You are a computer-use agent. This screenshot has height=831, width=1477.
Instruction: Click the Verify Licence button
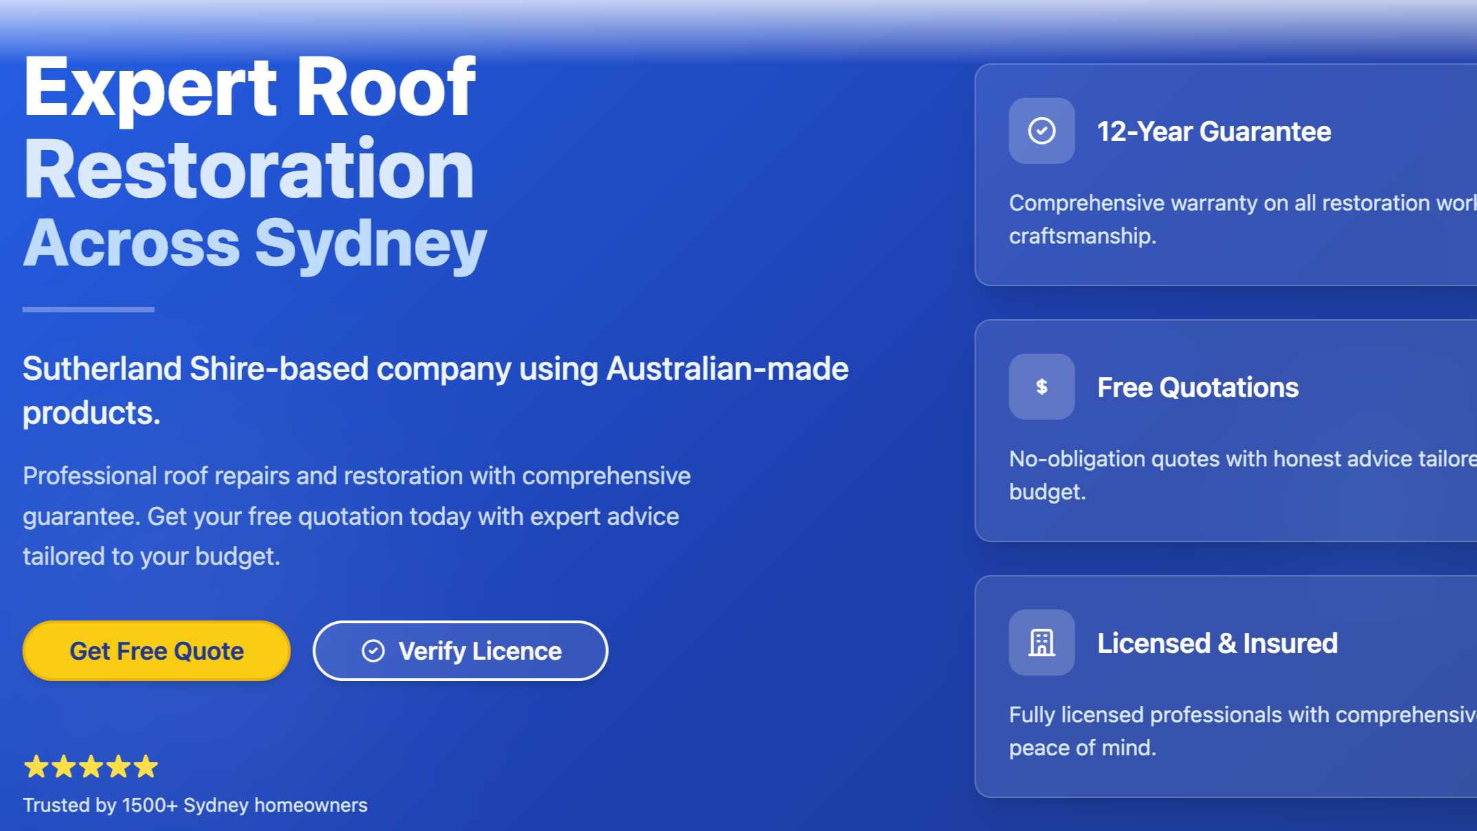click(x=460, y=651)
